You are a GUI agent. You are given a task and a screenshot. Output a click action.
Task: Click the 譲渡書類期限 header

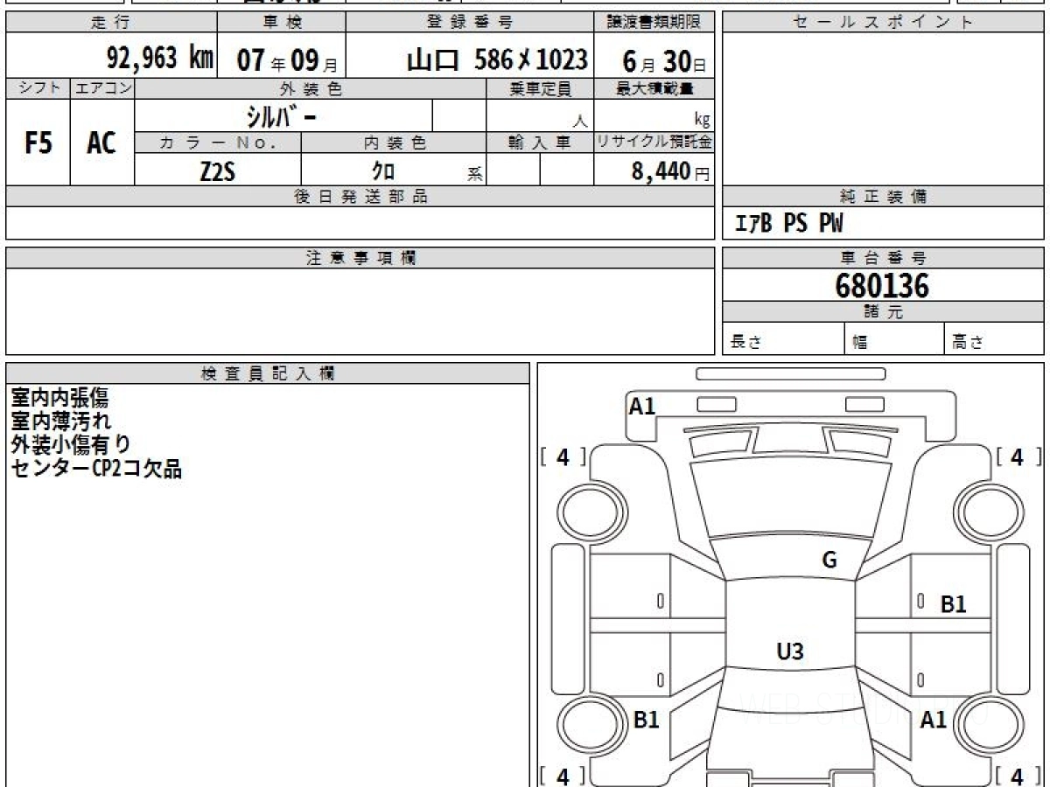pyautogui.click(x=655, y=23)
